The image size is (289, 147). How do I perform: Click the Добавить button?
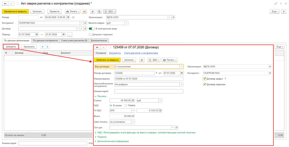11,47
